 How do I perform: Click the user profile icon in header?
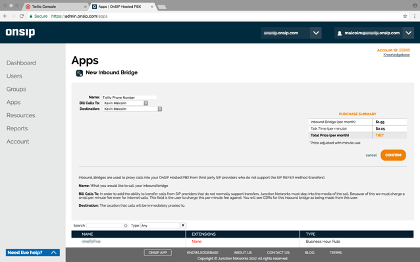pos(340,33)
